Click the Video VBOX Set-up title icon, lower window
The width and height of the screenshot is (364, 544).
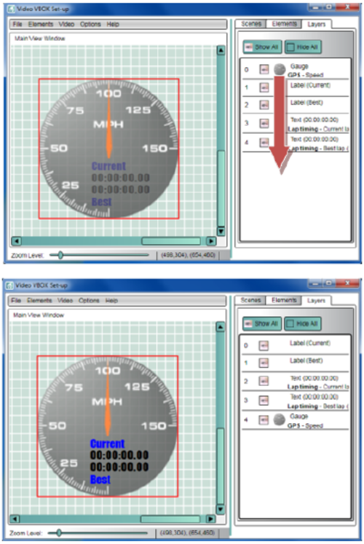(x=9, y=285)
